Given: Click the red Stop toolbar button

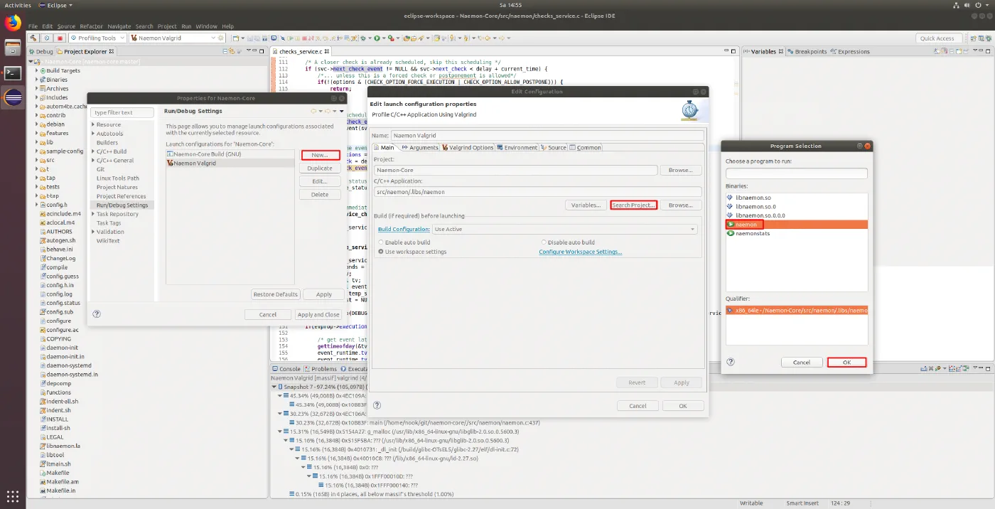Looking at the screenshot, I should point(60,38).
